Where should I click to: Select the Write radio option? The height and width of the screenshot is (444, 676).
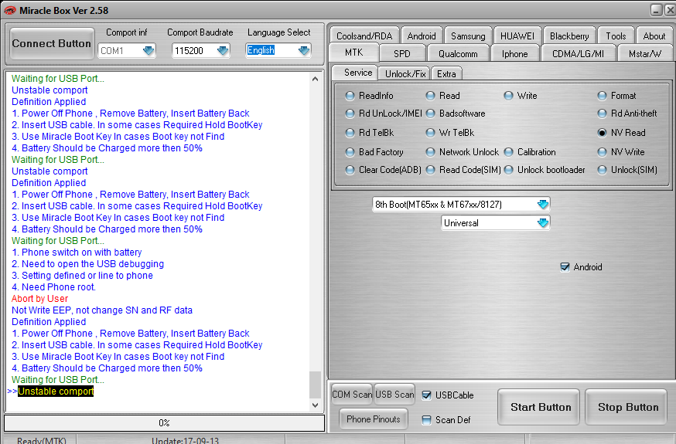tap(509, 96)
